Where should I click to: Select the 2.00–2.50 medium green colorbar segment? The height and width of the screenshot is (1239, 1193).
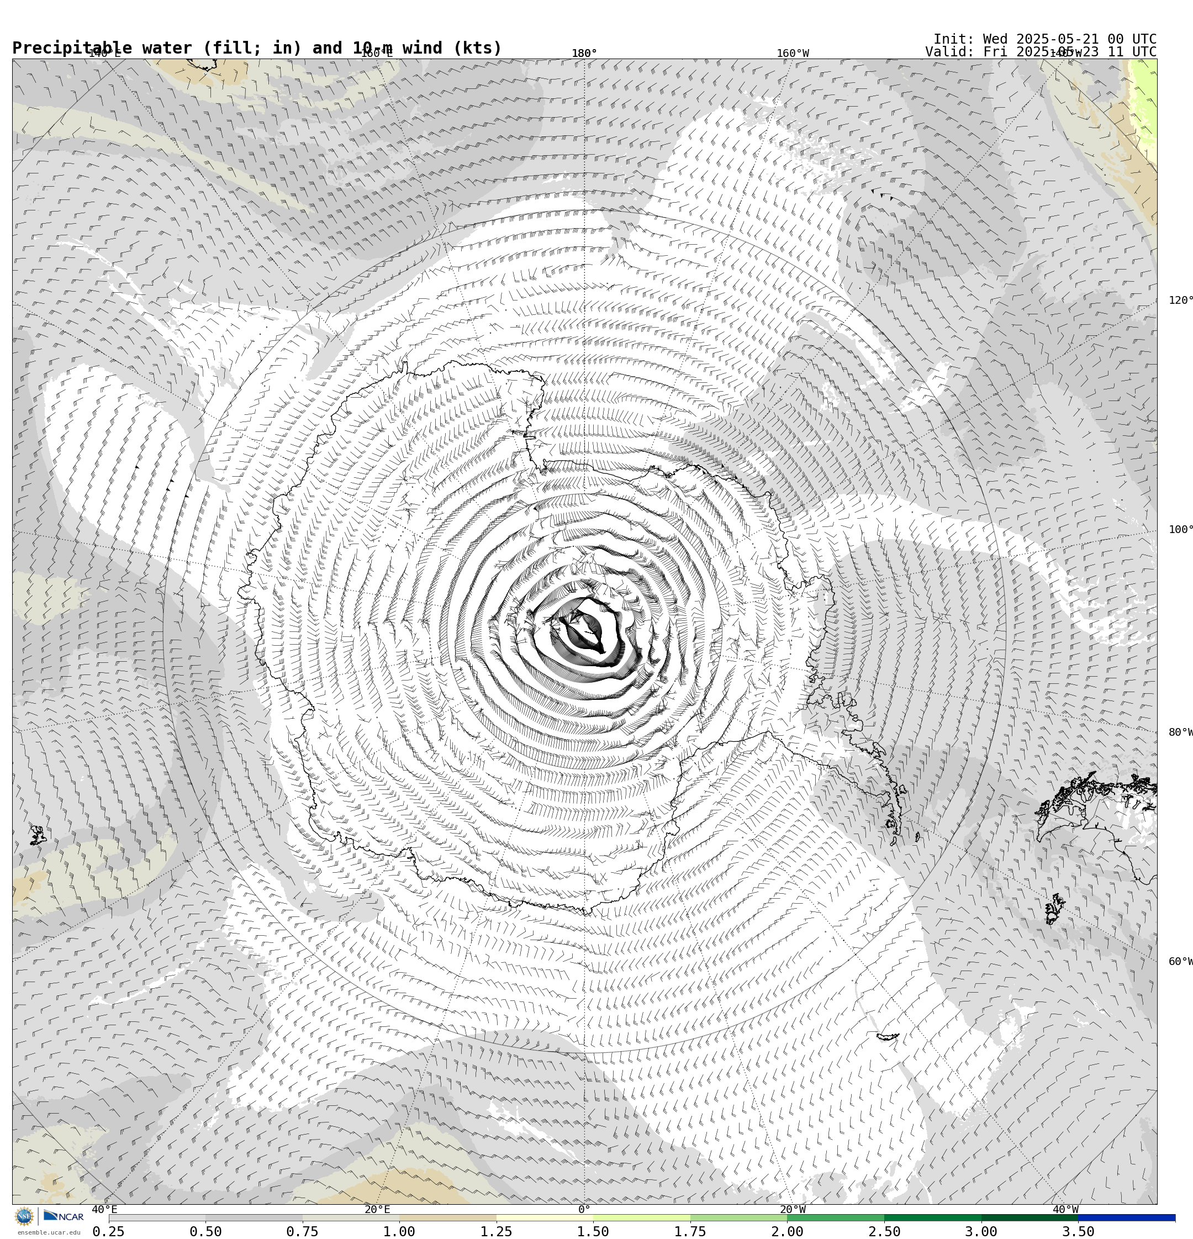(x=836, y=1217)
